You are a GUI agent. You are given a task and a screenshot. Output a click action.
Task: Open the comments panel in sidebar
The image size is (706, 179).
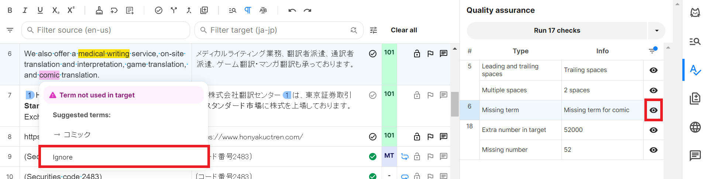pos(695,155)
